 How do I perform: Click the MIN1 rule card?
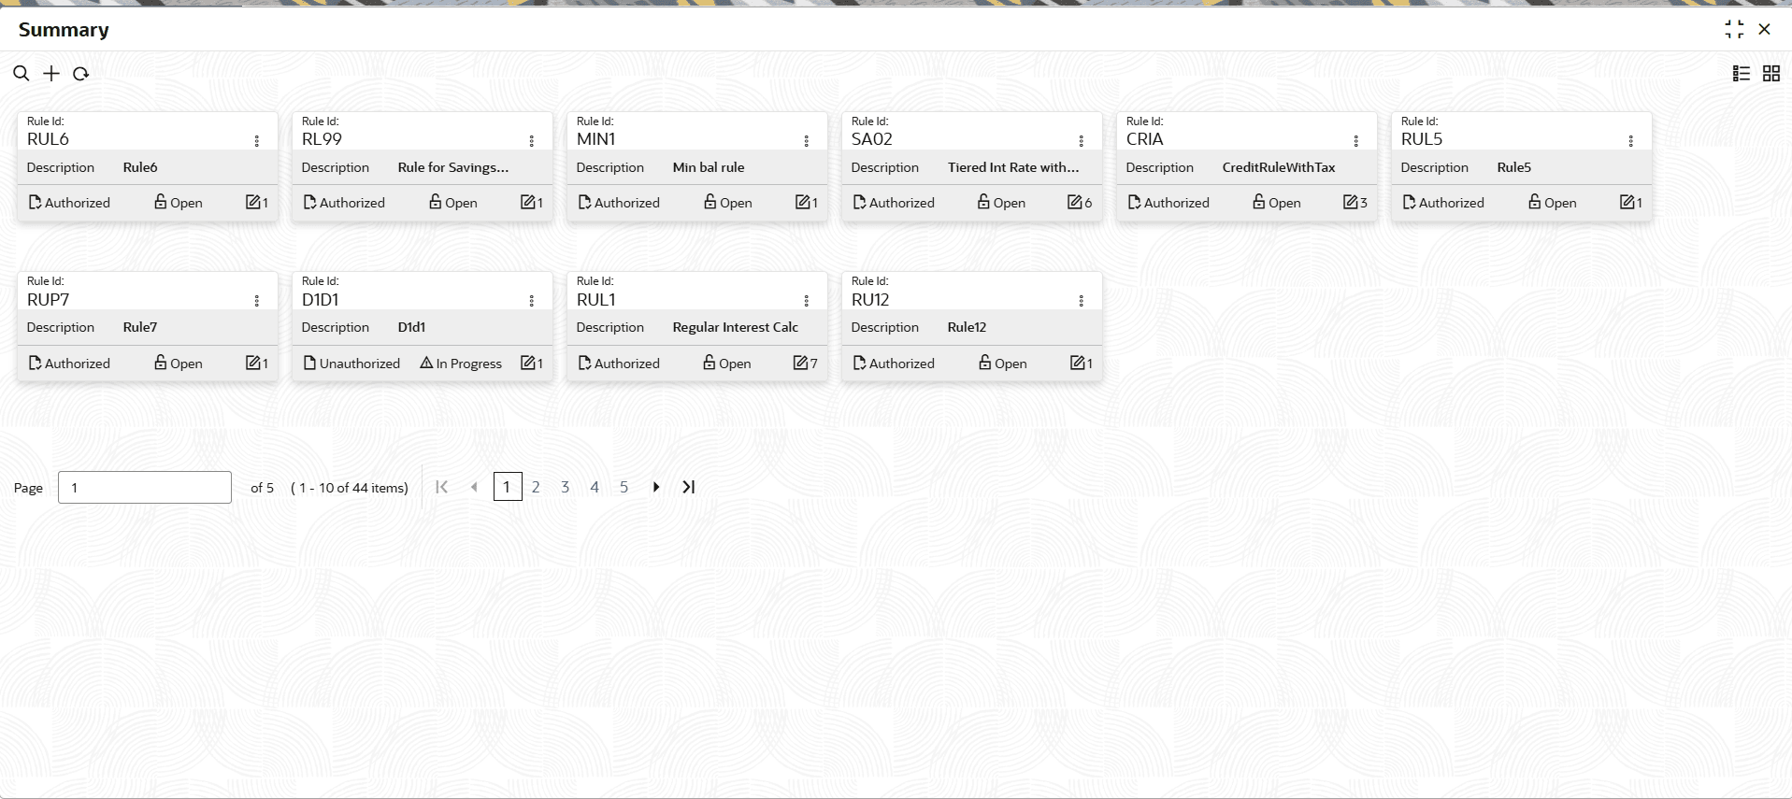pyautogui.click(x=696, y=166)
